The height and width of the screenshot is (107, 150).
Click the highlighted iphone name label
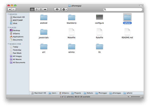click(x=127, y=23)
